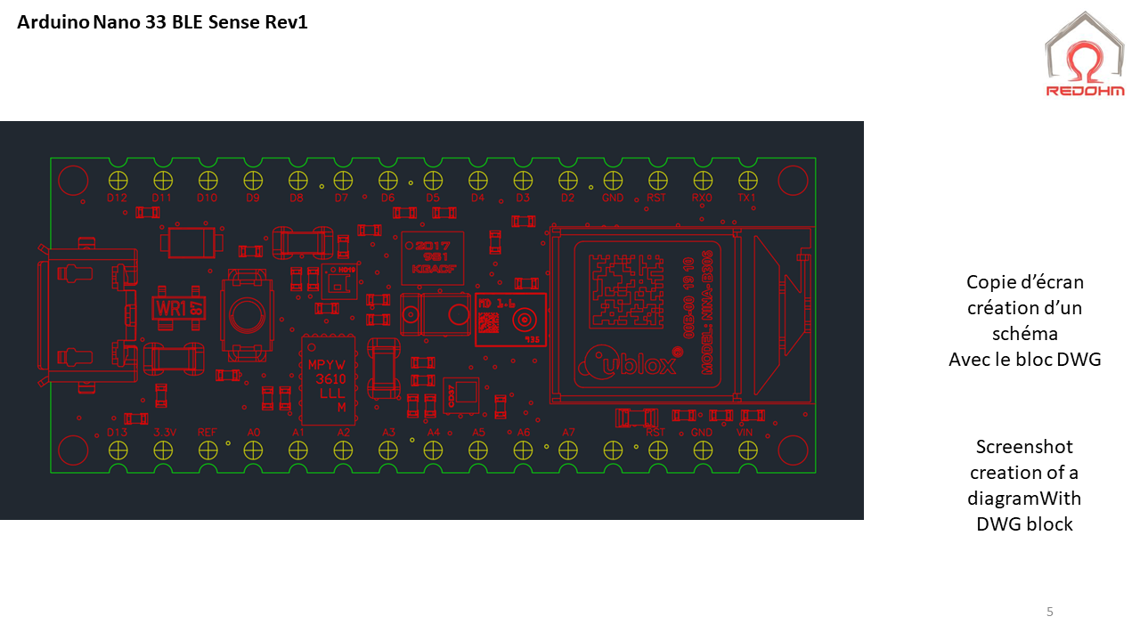1140x641 pixels.
Task: Click the 2017 981 KBACF chip
Action: point(432,257)
